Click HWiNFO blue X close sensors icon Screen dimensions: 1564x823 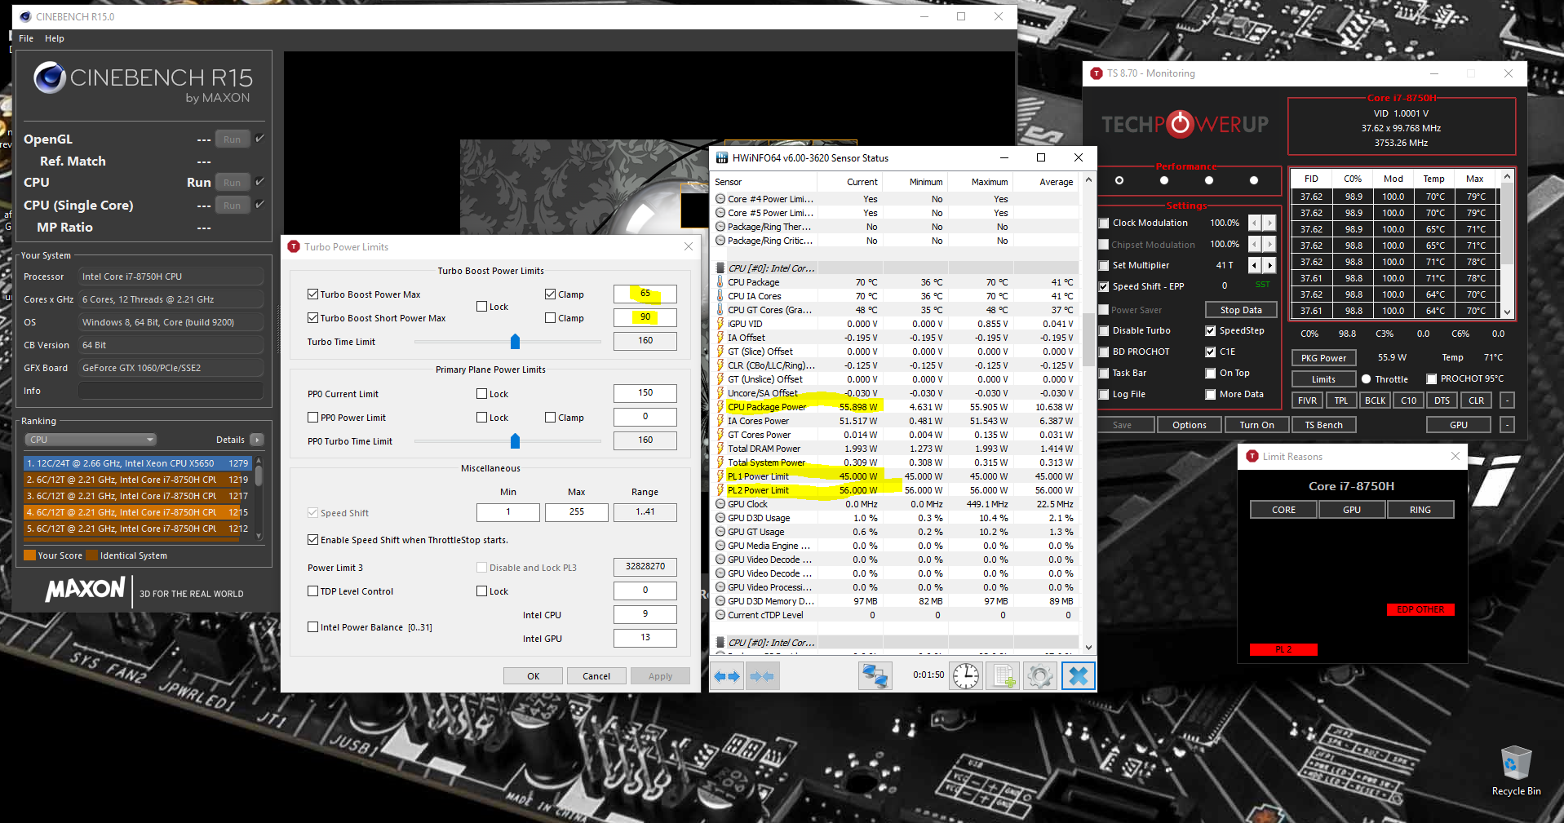tap(1078, 676)
